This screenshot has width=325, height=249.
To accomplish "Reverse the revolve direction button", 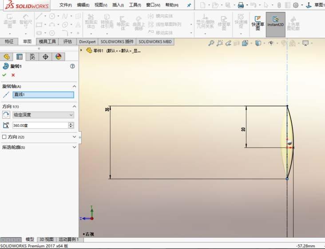I will pos(6,115).
